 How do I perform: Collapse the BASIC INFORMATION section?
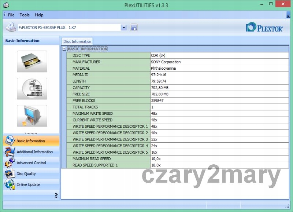[x=64, y=49]
